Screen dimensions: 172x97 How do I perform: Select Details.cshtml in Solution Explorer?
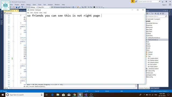[x=154, y=63]
